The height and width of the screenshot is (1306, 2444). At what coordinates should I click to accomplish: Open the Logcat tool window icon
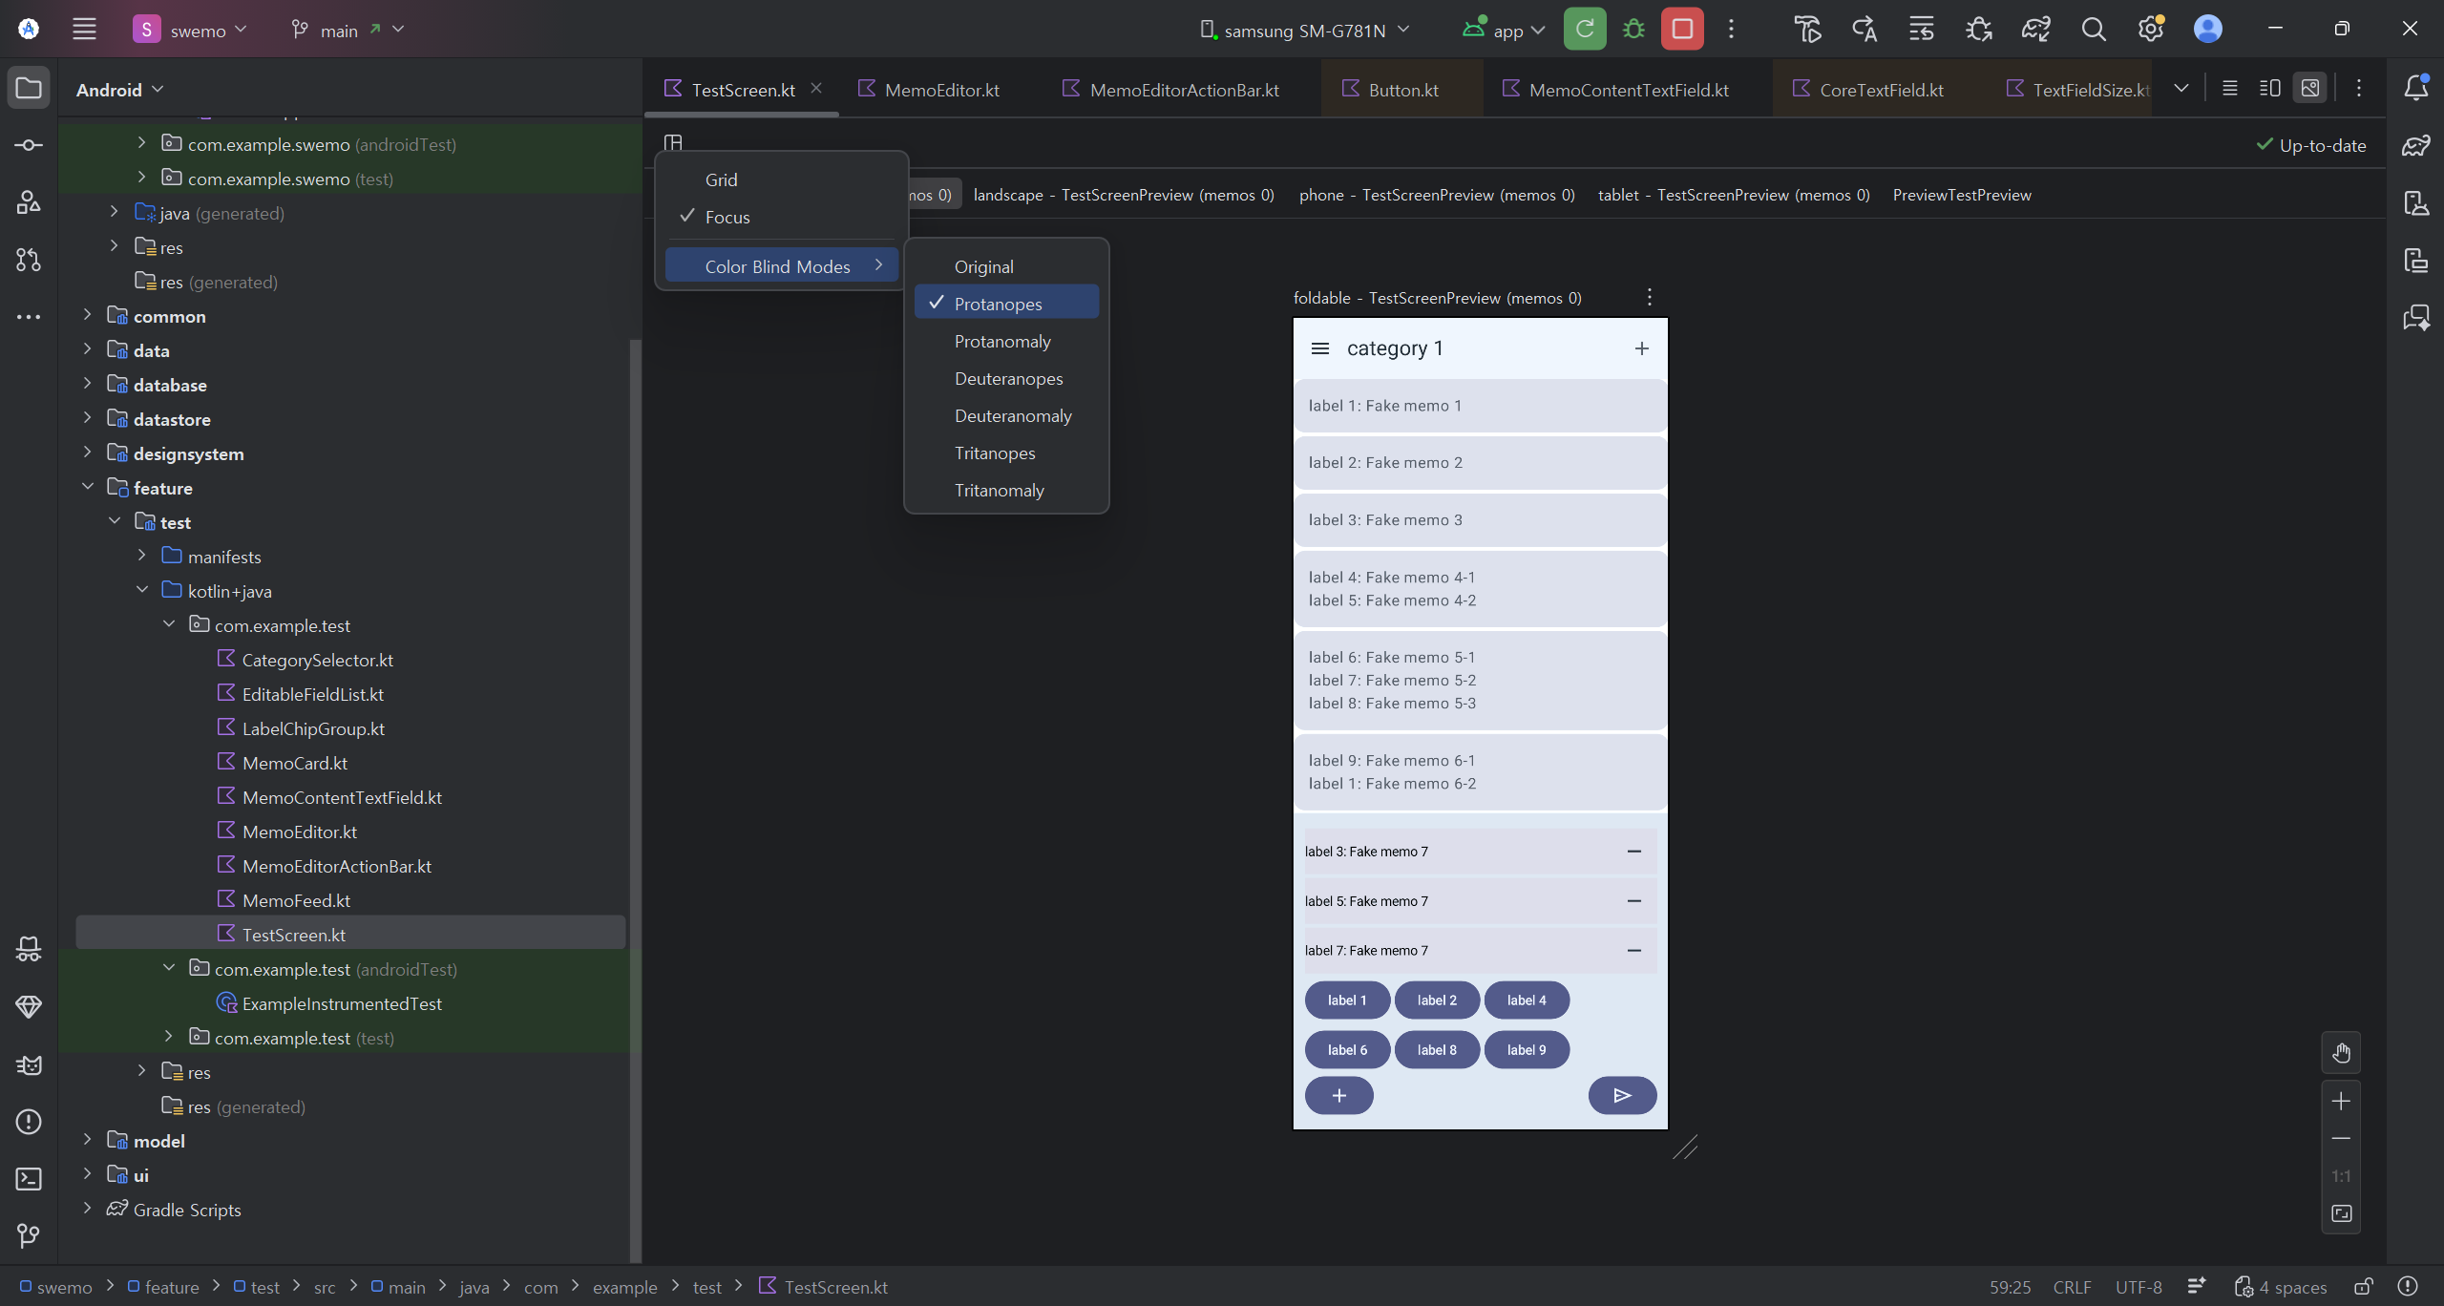(x=29, y=1064)
